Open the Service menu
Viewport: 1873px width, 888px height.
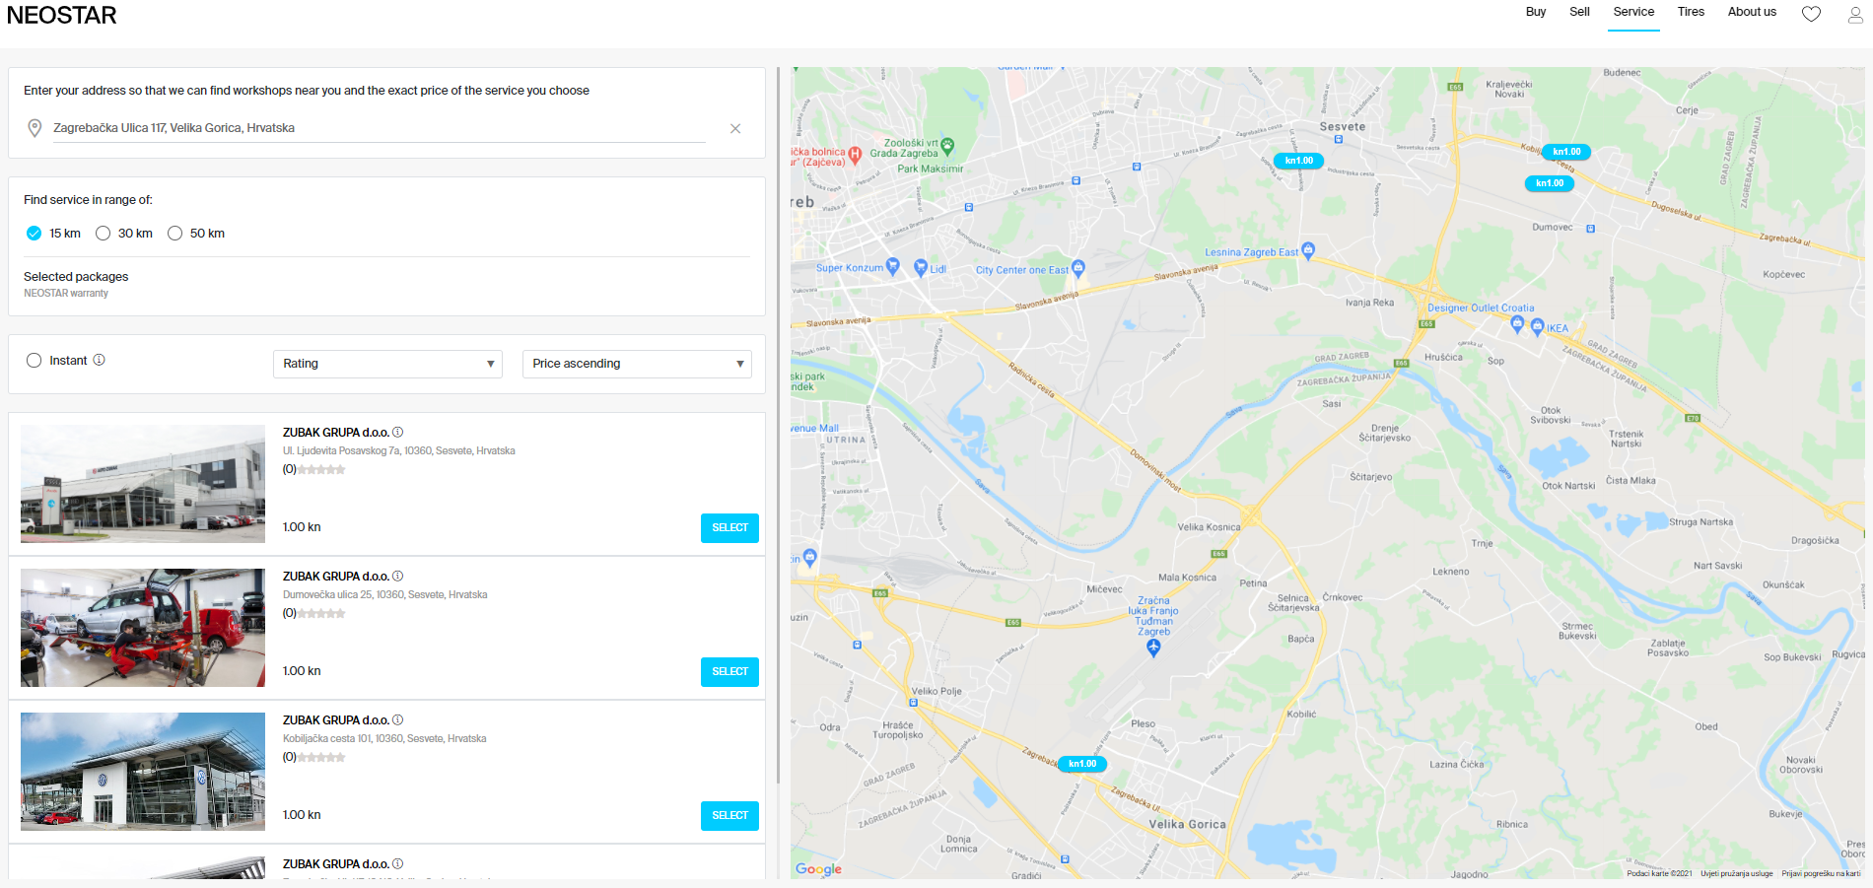[1633, 12]
